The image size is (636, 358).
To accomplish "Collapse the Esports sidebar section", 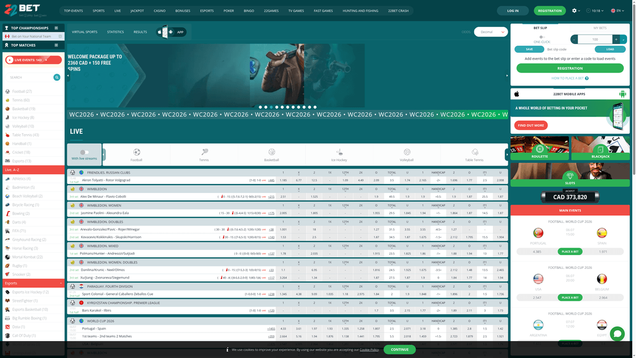I will (60, 283).
